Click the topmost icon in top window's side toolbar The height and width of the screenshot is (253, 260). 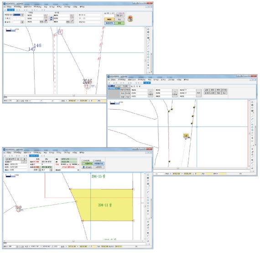[x=148, y=29]
